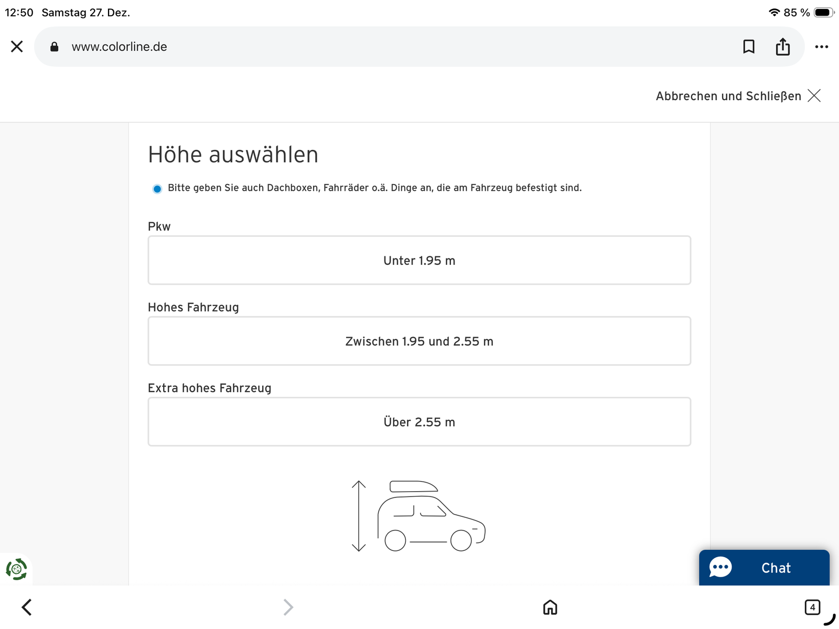Go back with the left arrow
Screen dimensions: 839x629
(x=27, y=608)
